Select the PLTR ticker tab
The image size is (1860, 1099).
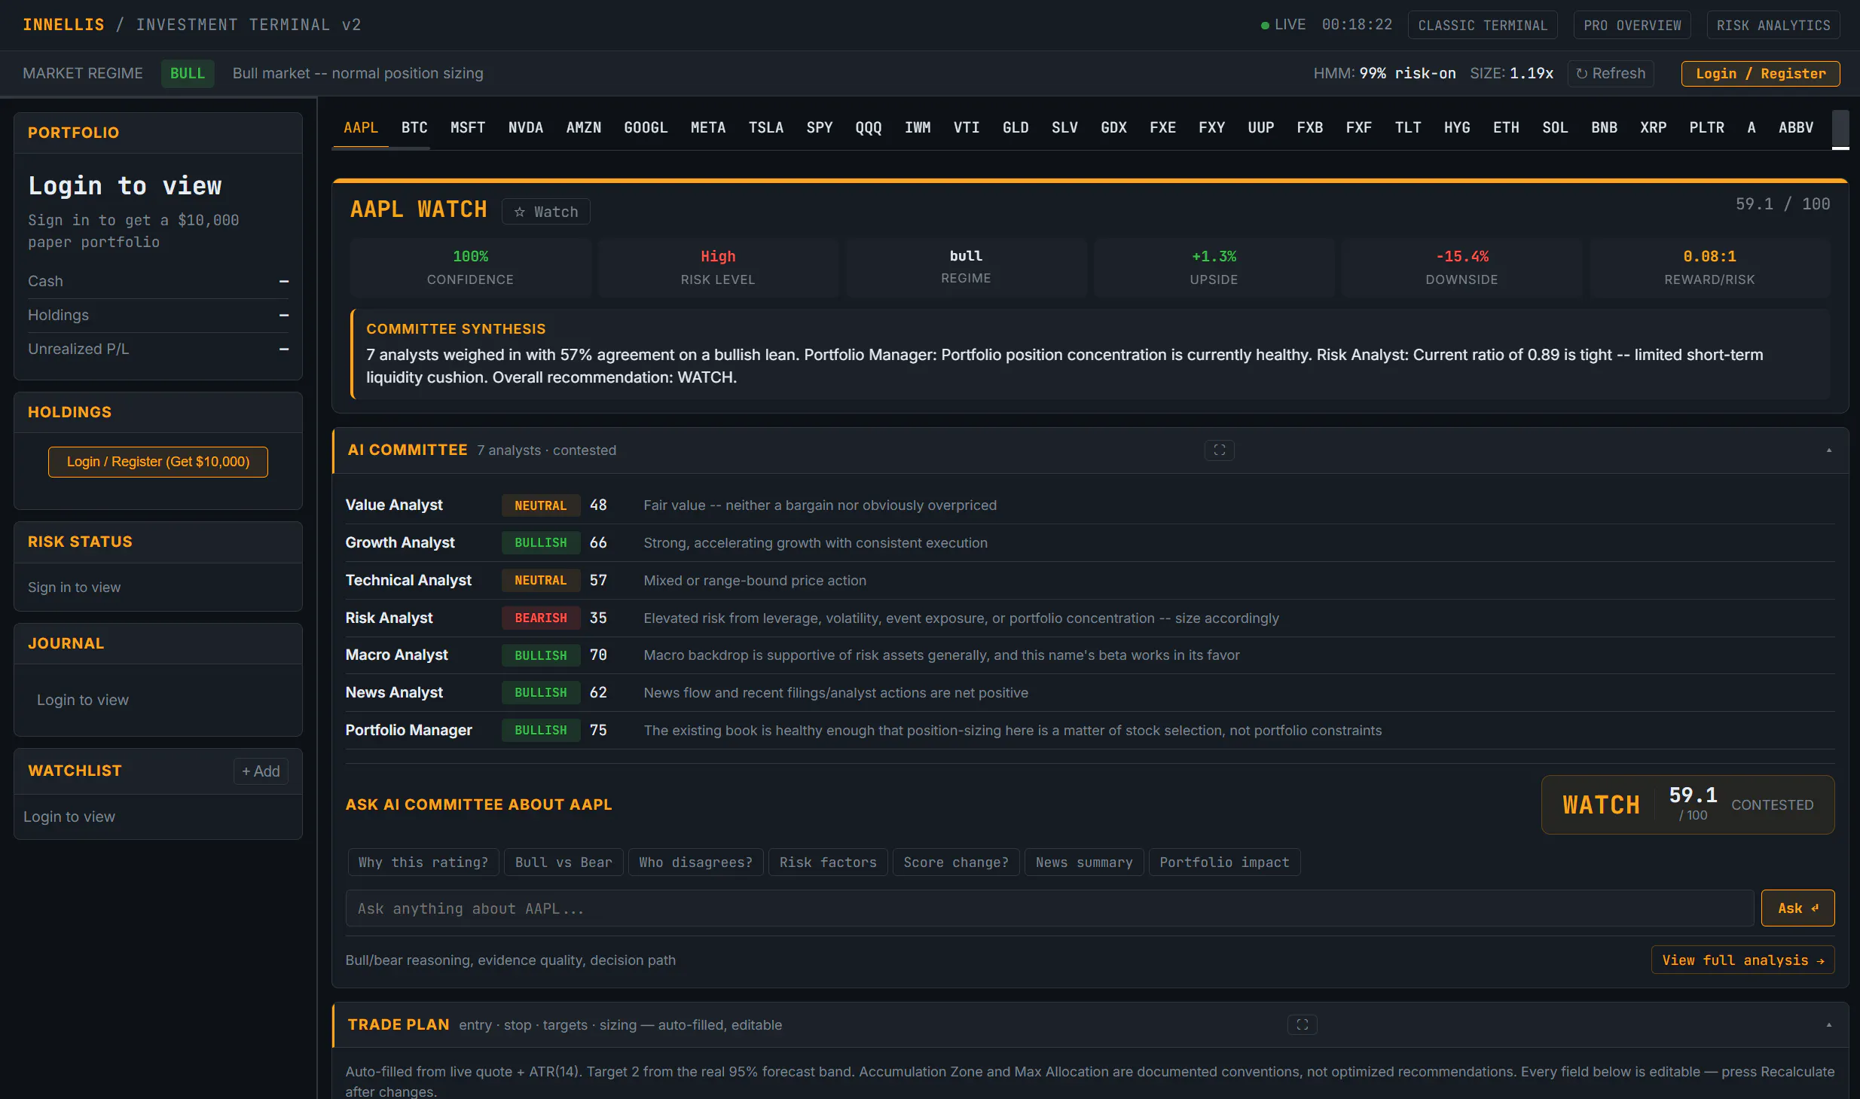click(x=1707, y=128)
